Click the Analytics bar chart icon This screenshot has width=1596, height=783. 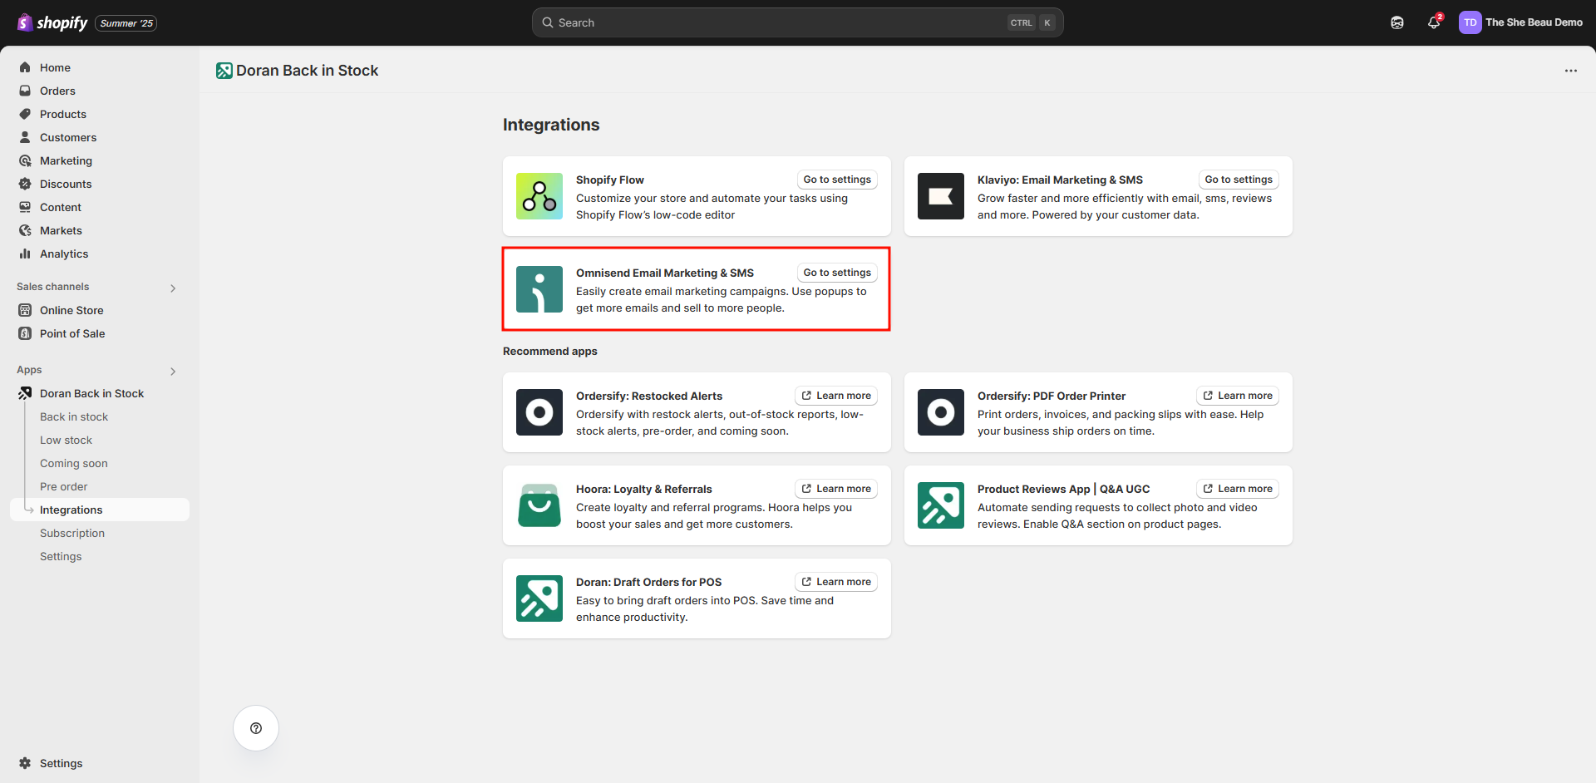pyautogui.click(x=25, y=254)
